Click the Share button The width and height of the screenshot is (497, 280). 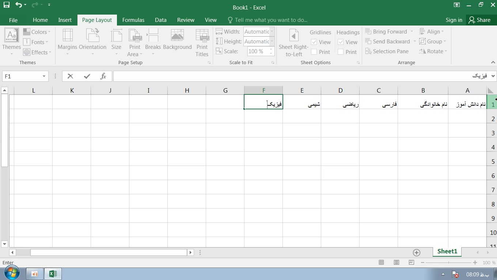[x=479, y=20]
